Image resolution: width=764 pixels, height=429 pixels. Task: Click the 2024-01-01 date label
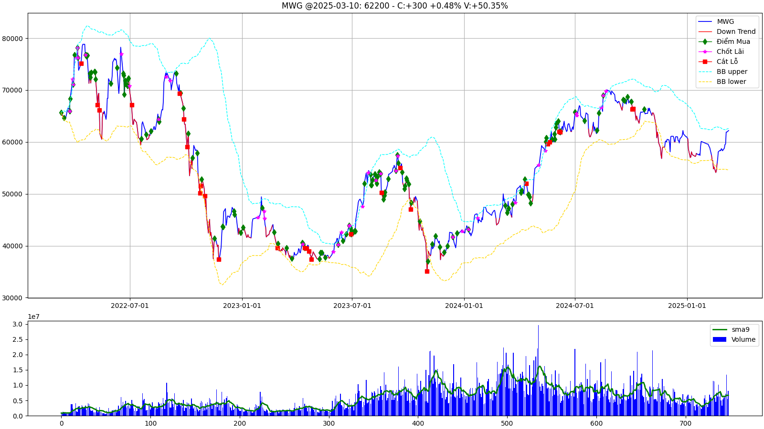464,306
